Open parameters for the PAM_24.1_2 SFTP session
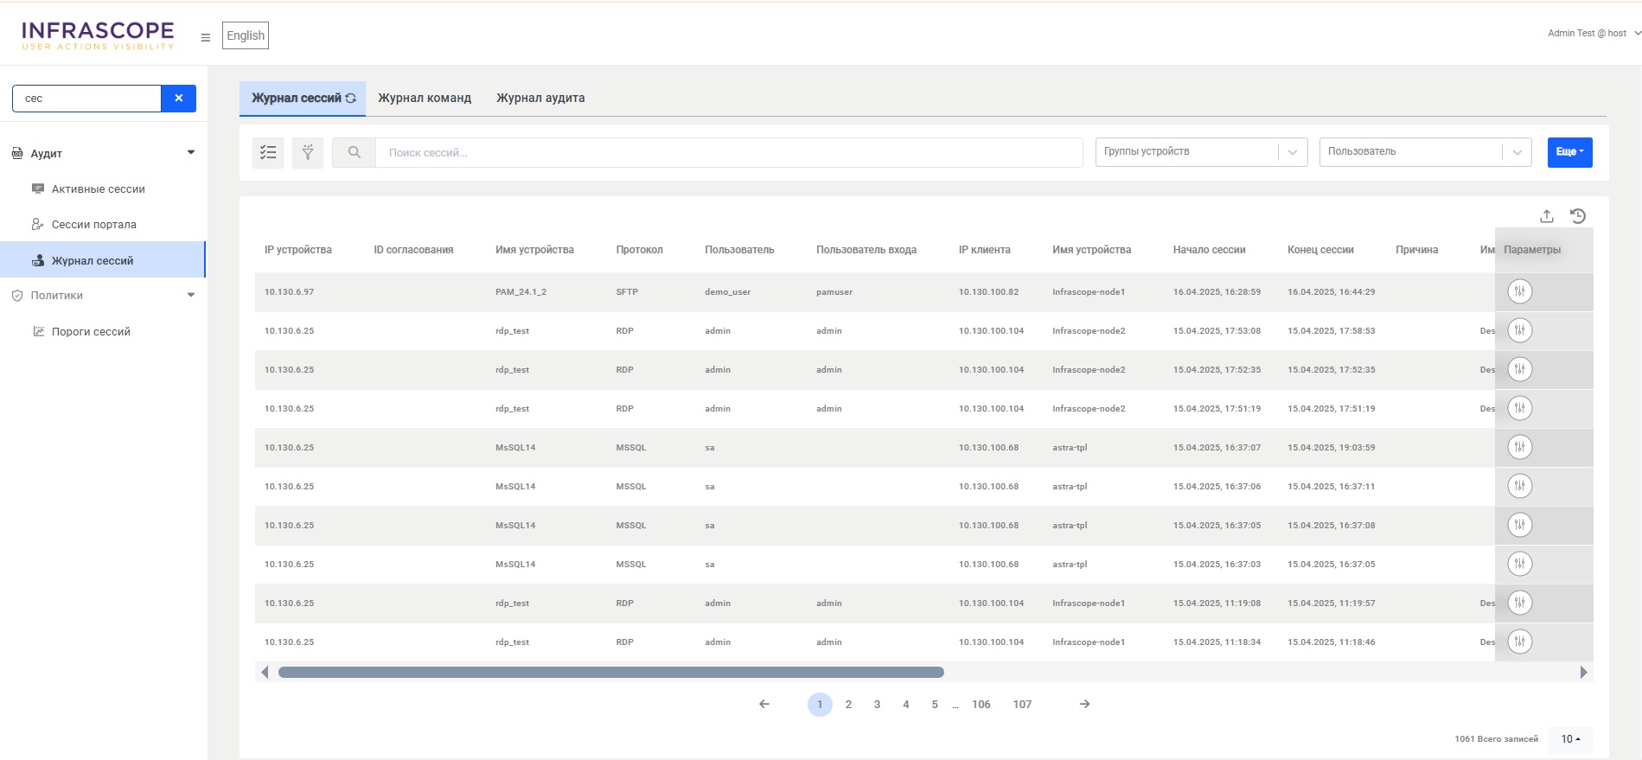Viewport: 1642px width, 760px height. tap(1519, 292)
